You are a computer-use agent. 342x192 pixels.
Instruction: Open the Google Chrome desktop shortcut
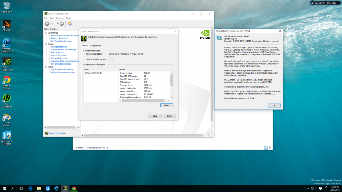coord(7,82)
